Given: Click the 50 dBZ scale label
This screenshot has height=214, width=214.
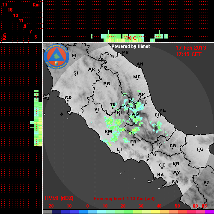Looking at the screenshot, I should 177,206.
